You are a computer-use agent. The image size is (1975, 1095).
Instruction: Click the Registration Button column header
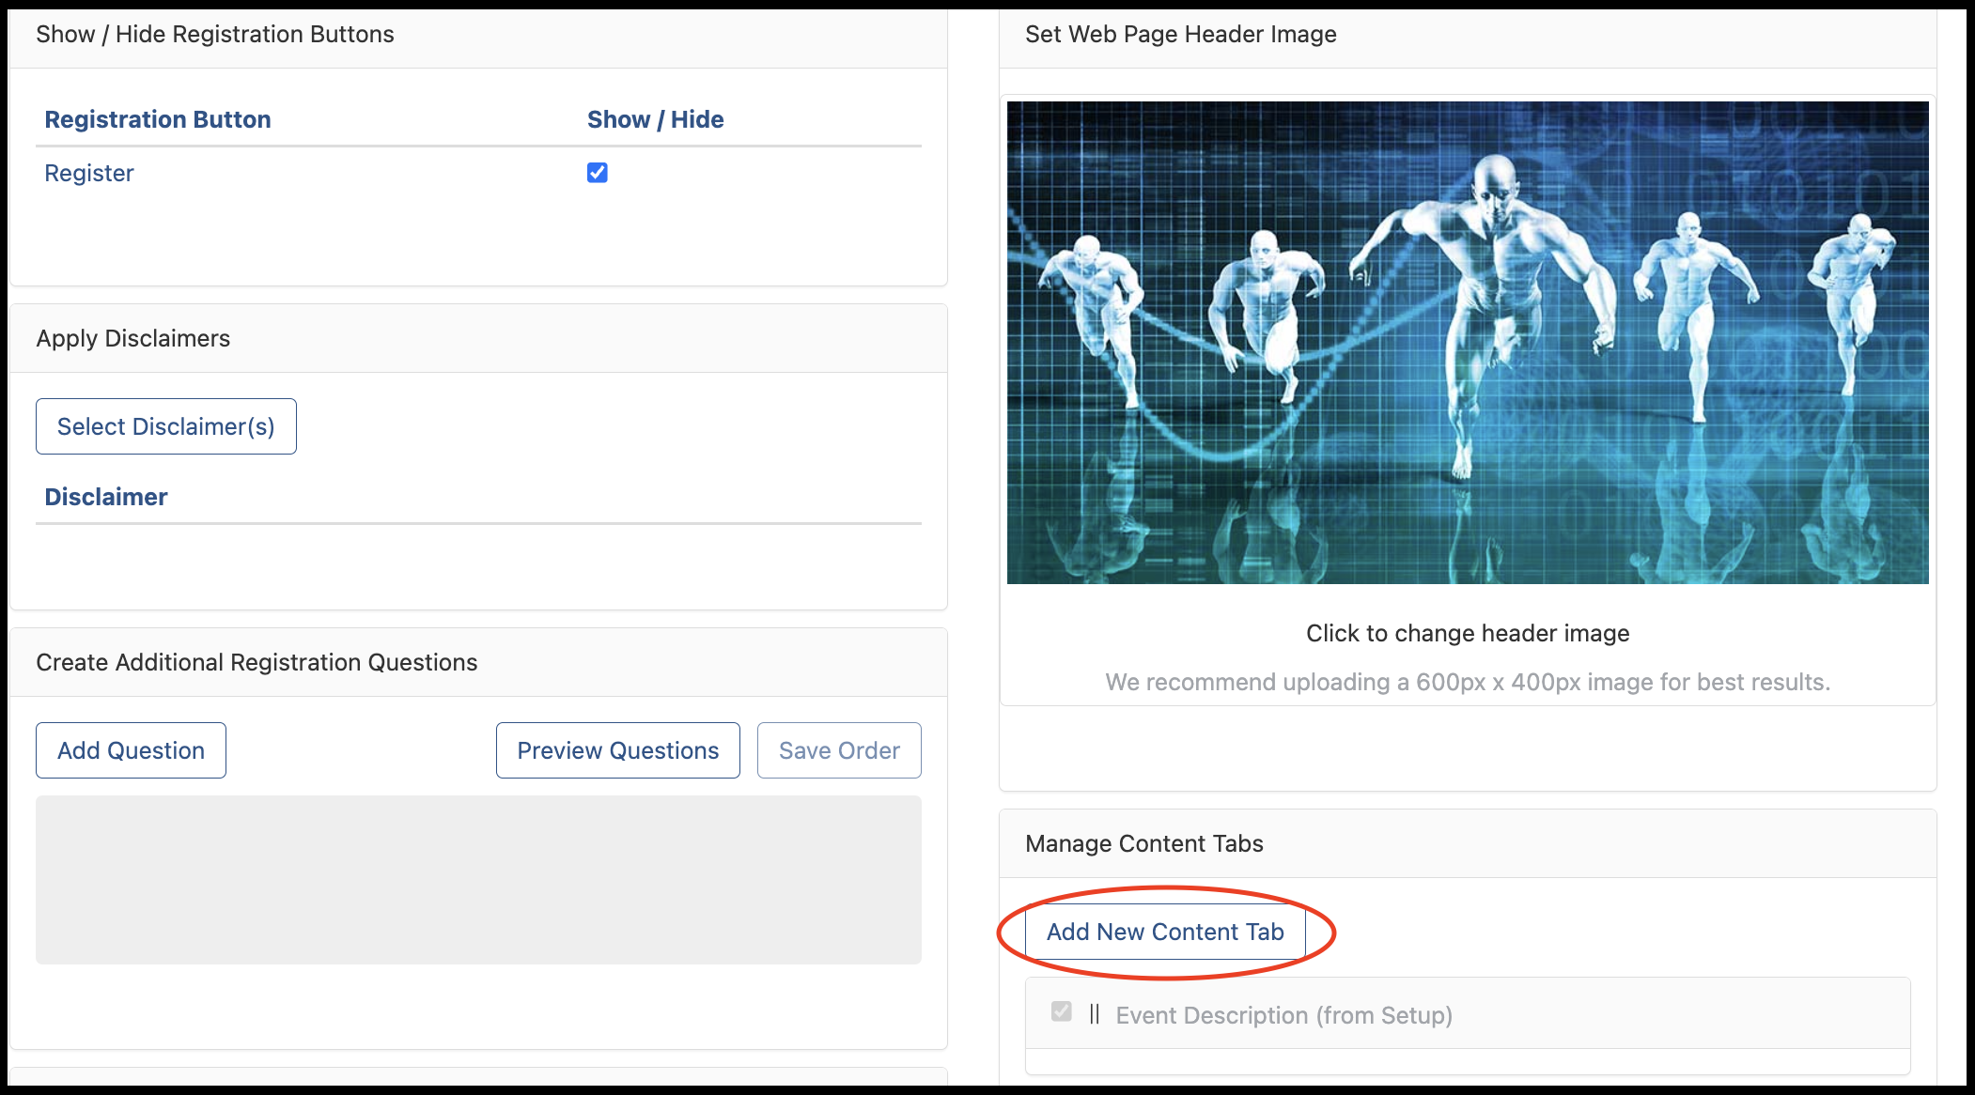click(158, 119)
